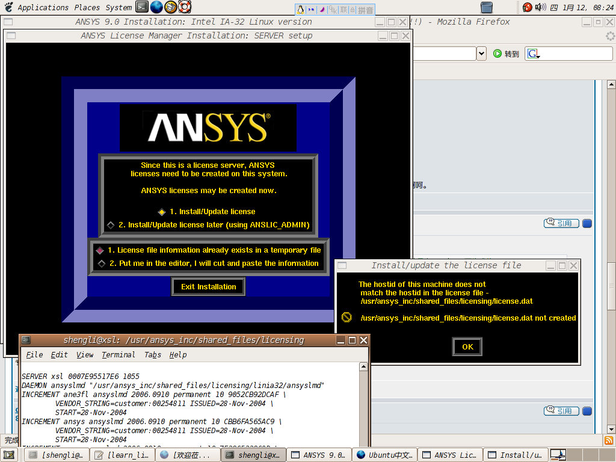Switch to '[learn_li..' taskbar window
616x462 pixels.
123,455
